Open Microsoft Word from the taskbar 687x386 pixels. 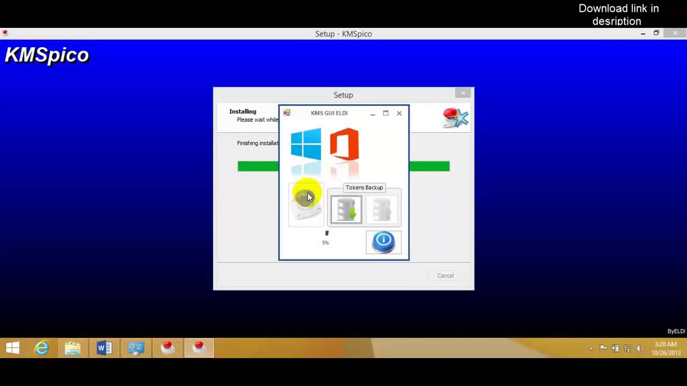click(104, 348)
